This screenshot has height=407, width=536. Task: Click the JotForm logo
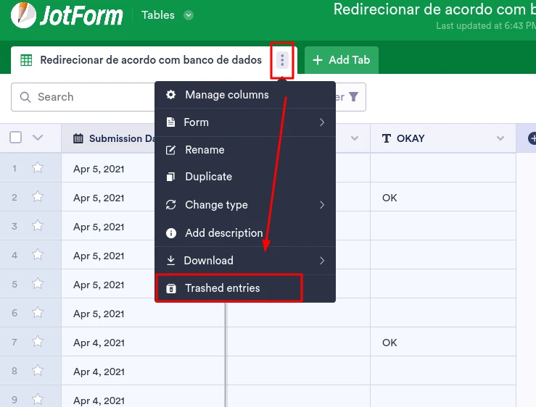pos(67,15)
